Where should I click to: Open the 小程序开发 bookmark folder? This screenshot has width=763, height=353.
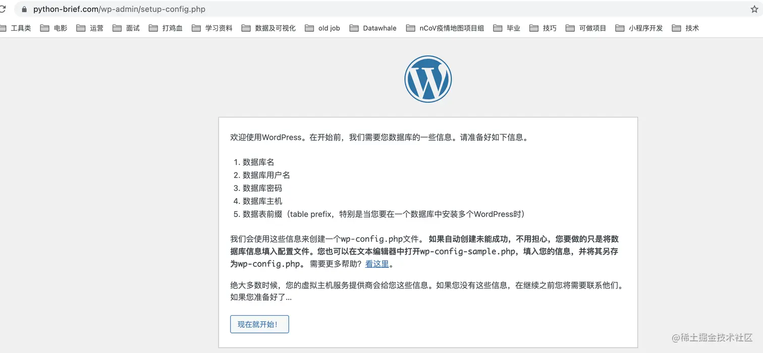(x=639, y=28)
